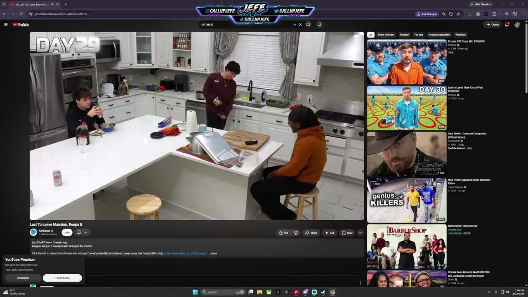Open the browser Extensions puzzle icon

(x=495, y=14)
